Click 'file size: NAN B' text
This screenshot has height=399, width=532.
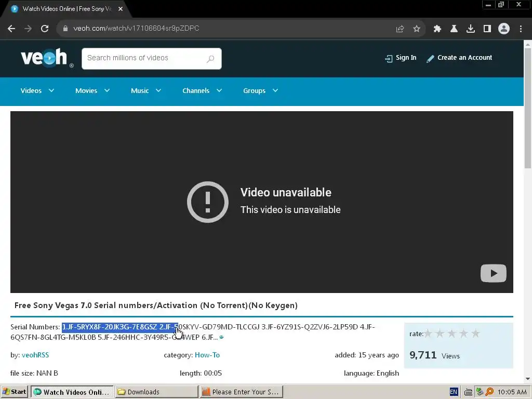click(x=34, y=373)
